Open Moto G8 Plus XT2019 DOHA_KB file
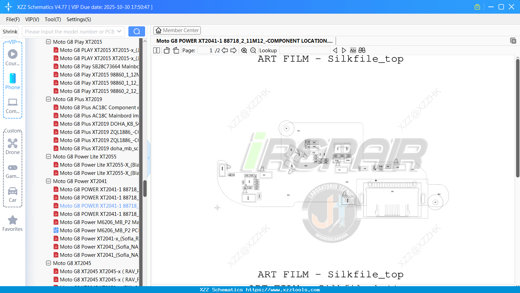The image size is (520, 293). tap(96, 124)
